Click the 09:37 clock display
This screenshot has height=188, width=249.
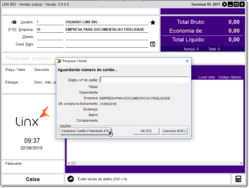(x=32, y=140)
